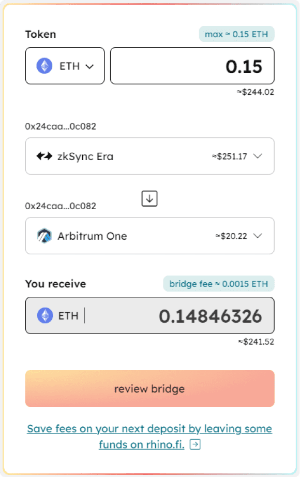Expand the zkSync Era source chain chevron

[258, 156]
